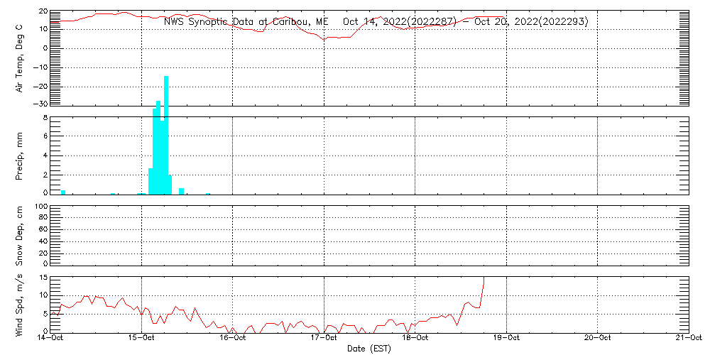Click the 'Date (EST)' axis title
This screenshot has width=710, height=355.
(x=369, y=349)
